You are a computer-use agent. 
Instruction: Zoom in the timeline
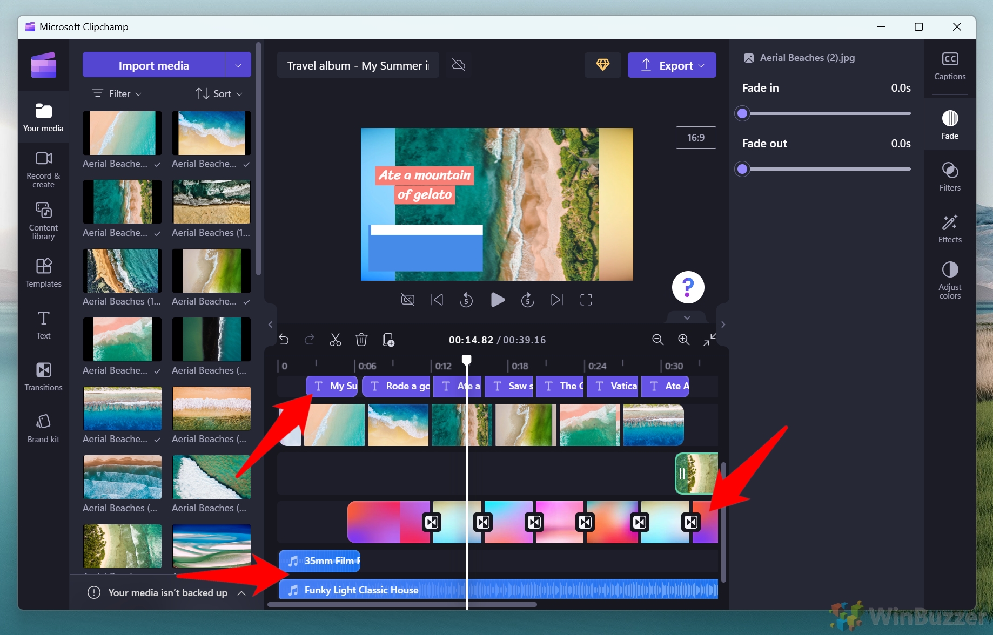(x=683, y=340)
